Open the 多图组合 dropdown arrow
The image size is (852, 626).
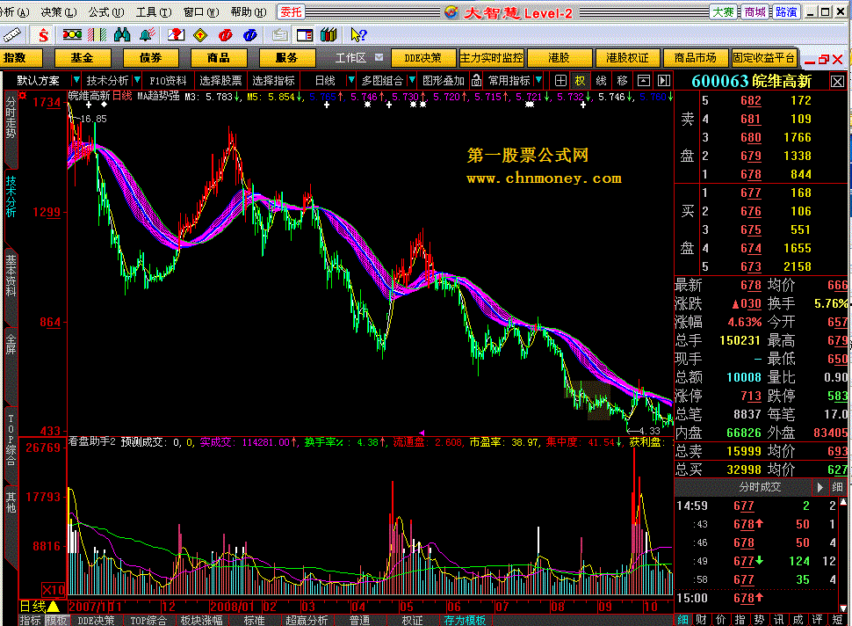click(x=412, y=81)
